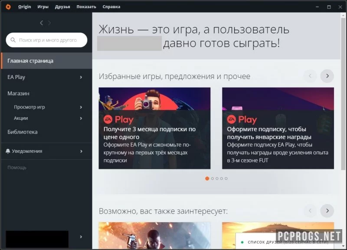Expand the EA Play chevron
This screenshot has width=347, height=250.
click(81, 77)
